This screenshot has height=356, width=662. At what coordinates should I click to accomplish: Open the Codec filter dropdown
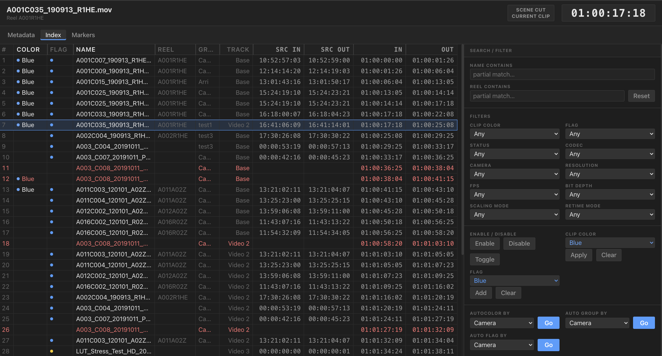pos(610,154)
